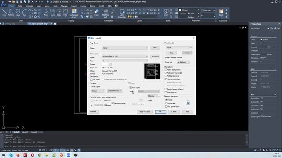Click the printer Properties button
The image size is (282, 158).
point(155,57)
